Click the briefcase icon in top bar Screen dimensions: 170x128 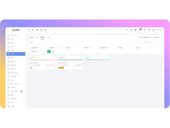click(x=41, y=30)
